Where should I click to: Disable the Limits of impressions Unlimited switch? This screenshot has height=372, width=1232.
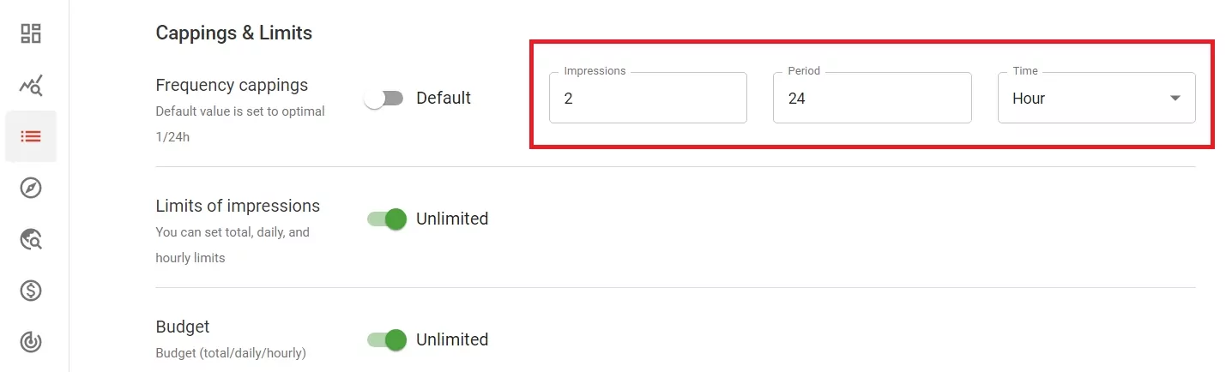click(386, 219)
